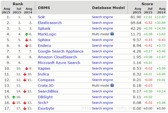
Task: Click Elasticsearch's score 69.64
Action: [136, 23]
